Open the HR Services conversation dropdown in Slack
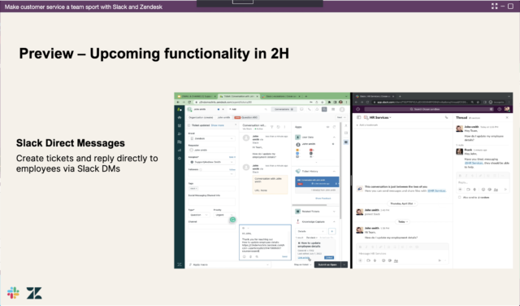This screenshot has width=520, height=306. 380,118
